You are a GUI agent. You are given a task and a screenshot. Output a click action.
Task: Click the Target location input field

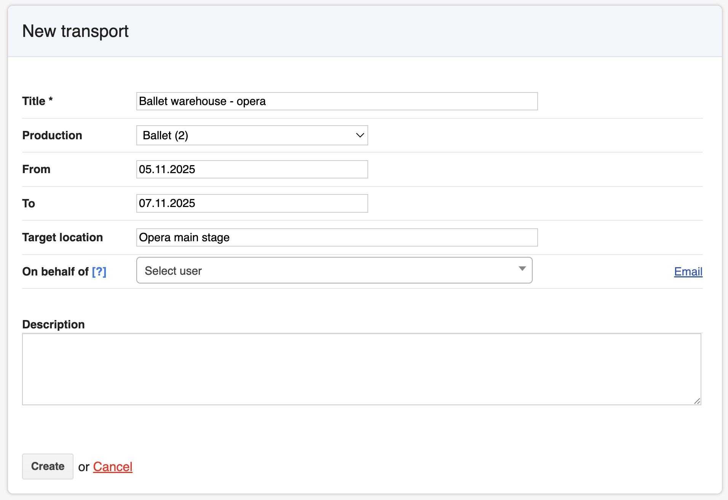pyautogui.click(x=337, y=237)
